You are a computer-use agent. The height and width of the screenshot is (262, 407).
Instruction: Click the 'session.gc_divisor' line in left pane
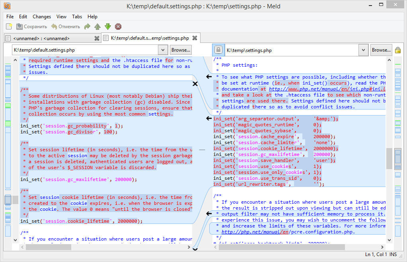[69, 132]
